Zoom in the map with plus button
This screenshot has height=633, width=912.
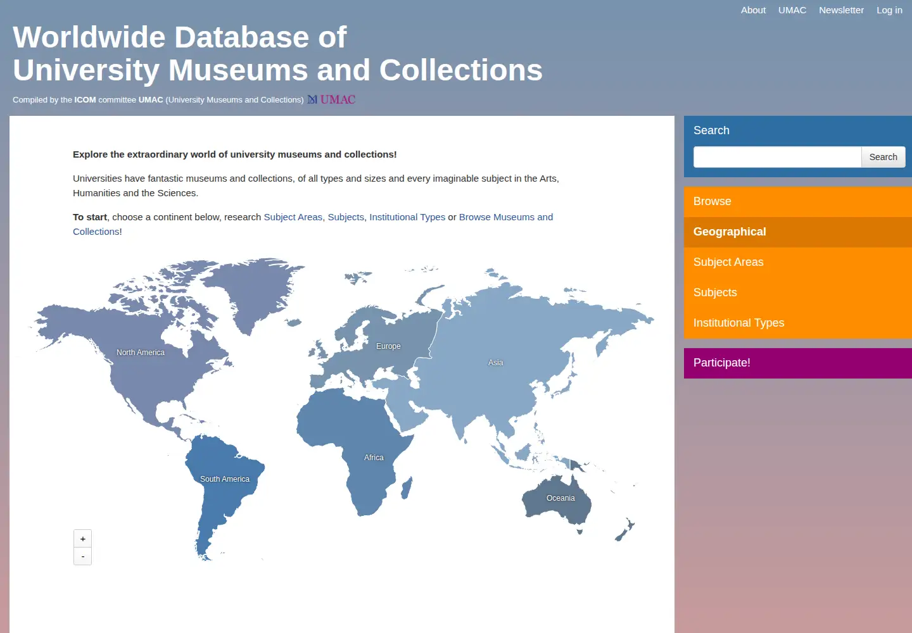click(83, 539)
